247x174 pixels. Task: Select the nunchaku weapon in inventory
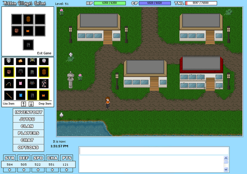tap(9, 84)
